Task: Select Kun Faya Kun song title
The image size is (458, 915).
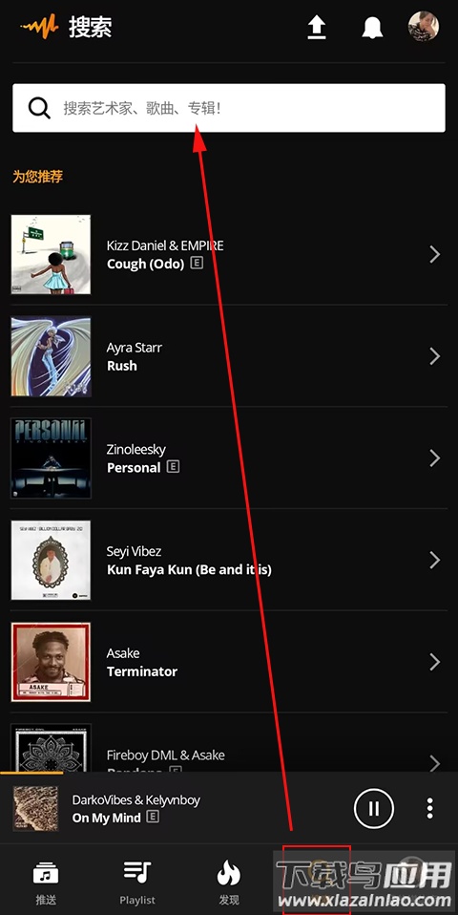Action: 189,569
